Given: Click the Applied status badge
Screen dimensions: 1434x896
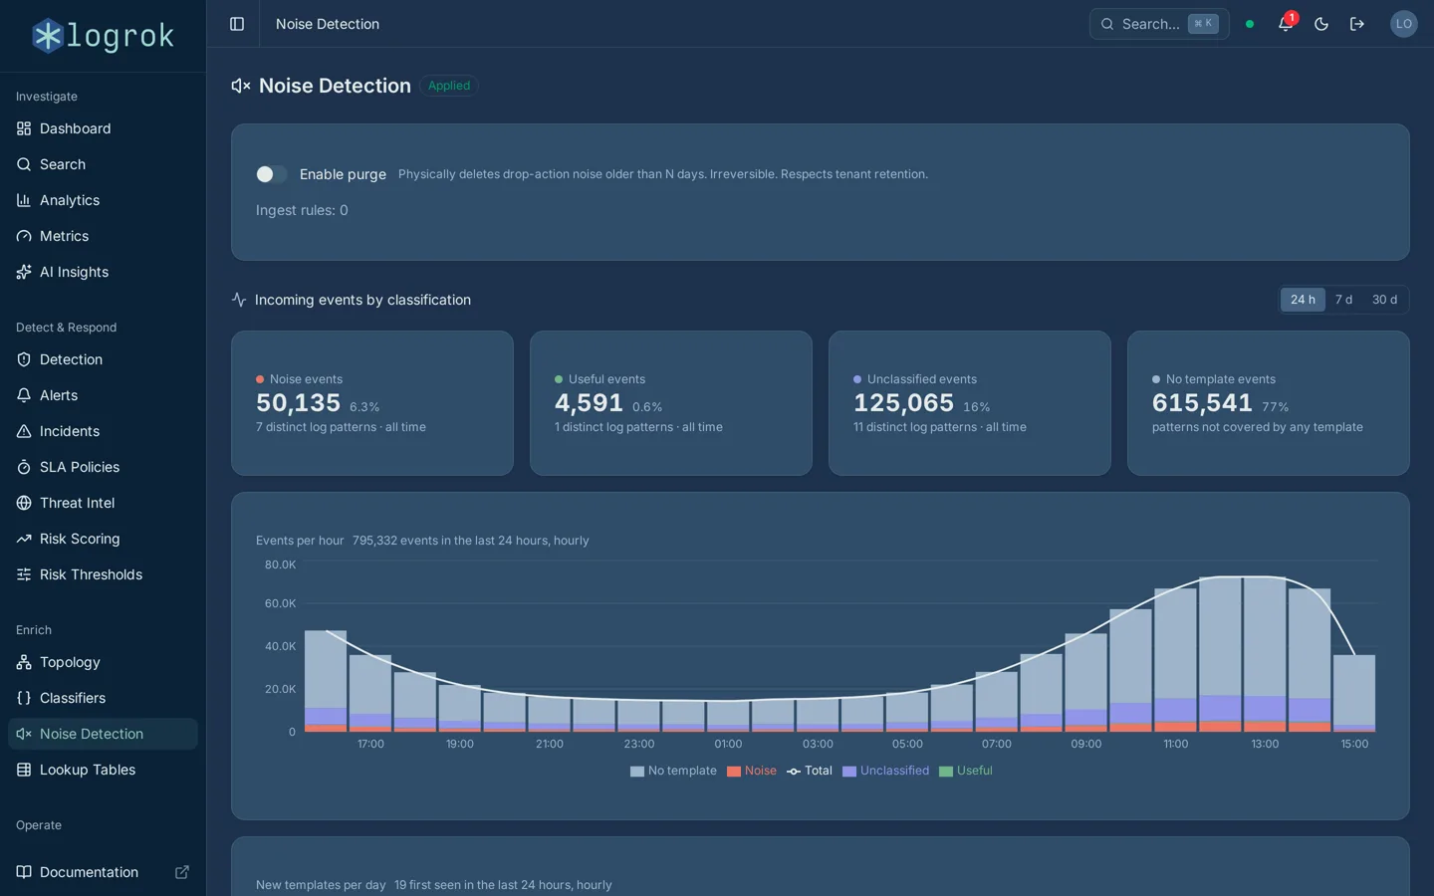Looking at the screenshot, I should 449,86.
